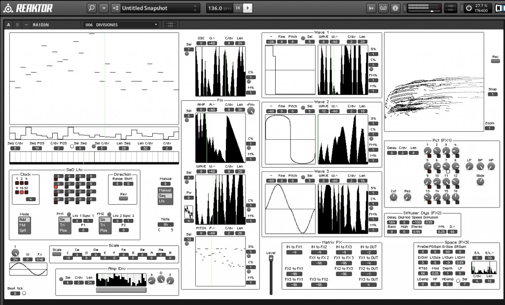
Task: Click the Amp Env 'a' attack knob
Action: (151, 280)
